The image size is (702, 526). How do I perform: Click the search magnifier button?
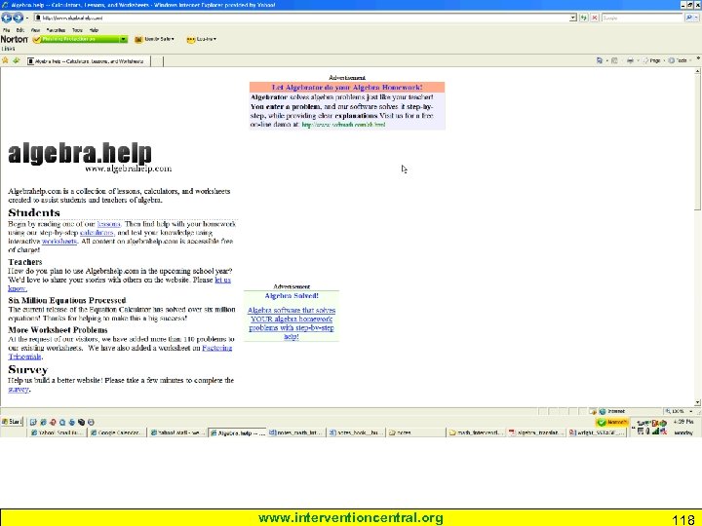[689, 18]
